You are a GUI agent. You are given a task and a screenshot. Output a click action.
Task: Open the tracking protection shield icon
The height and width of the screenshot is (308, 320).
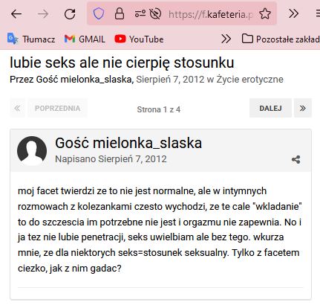click(99, 13)
